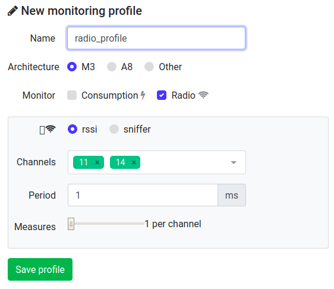Choose Other architecture radio button
The image size is (334, 289).
click(x=149, y=67)
